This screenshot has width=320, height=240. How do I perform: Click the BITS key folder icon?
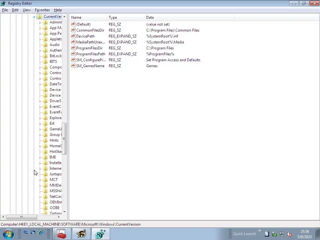tap(46, 62)
